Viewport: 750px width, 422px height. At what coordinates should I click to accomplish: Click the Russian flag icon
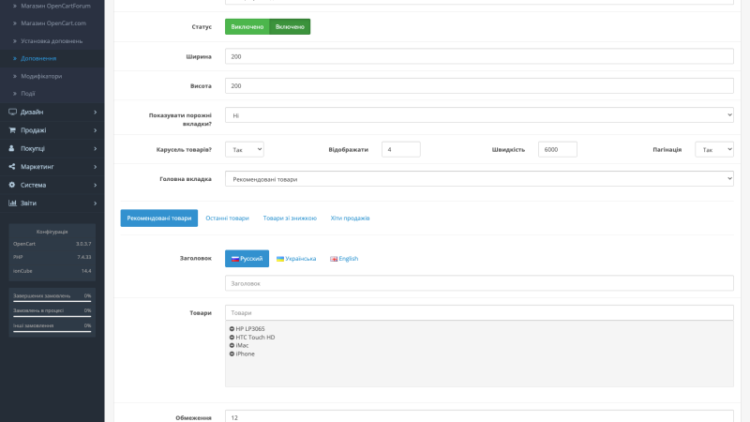[x=235, y=259]
